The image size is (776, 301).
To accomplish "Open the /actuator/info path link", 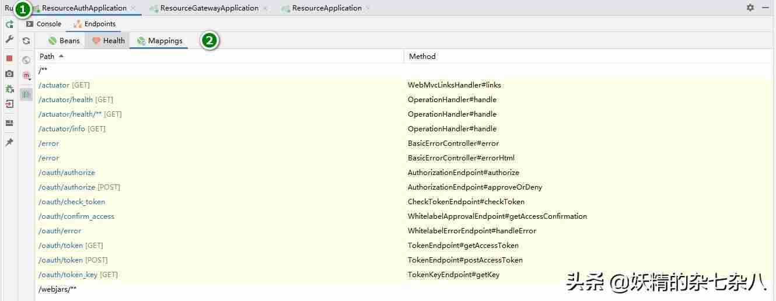I will click(61, 129).
